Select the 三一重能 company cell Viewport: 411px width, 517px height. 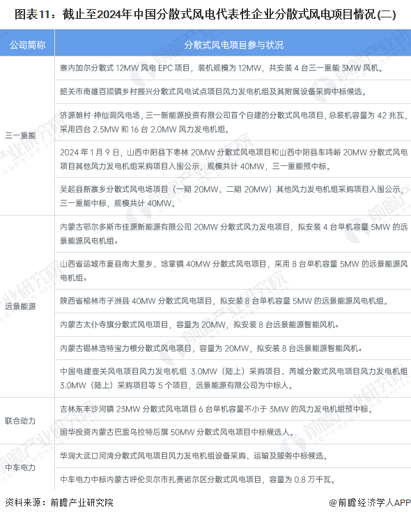27,135
